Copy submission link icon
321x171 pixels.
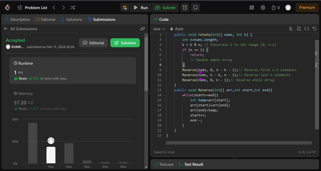click(x=142, y=29)
